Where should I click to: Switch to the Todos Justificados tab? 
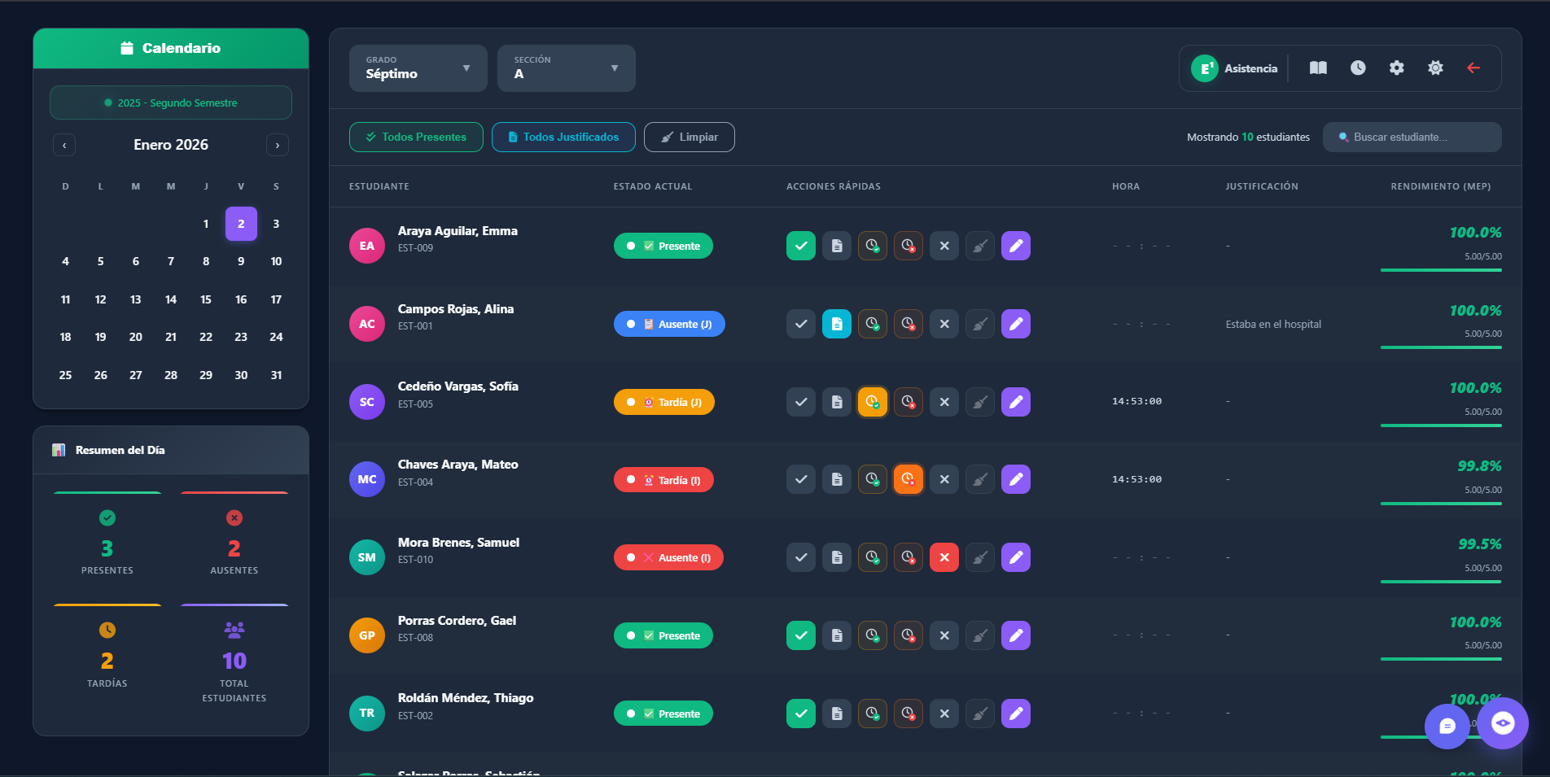563,137
